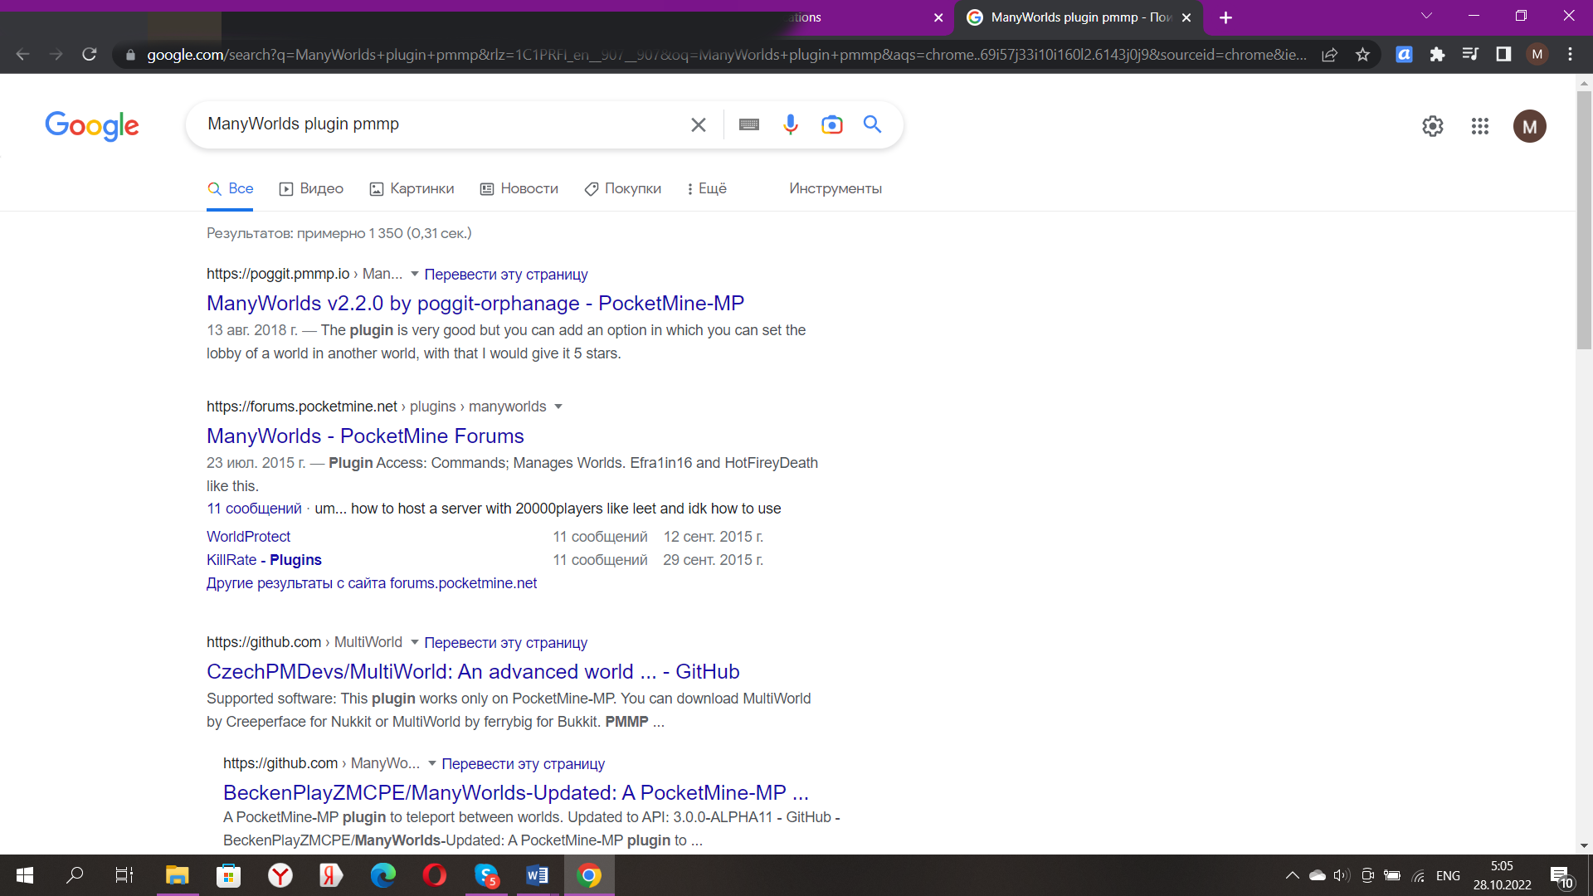1593x896 pixels.
Task: Open the Ещё more filters menu
Action: pyautogui.click(x=707, y=188)
